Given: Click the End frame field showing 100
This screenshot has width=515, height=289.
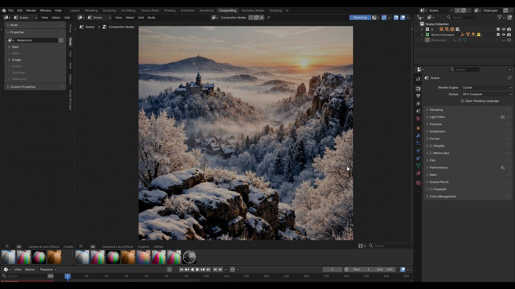Looking at the screenshot, I should [x=385, y=269].
